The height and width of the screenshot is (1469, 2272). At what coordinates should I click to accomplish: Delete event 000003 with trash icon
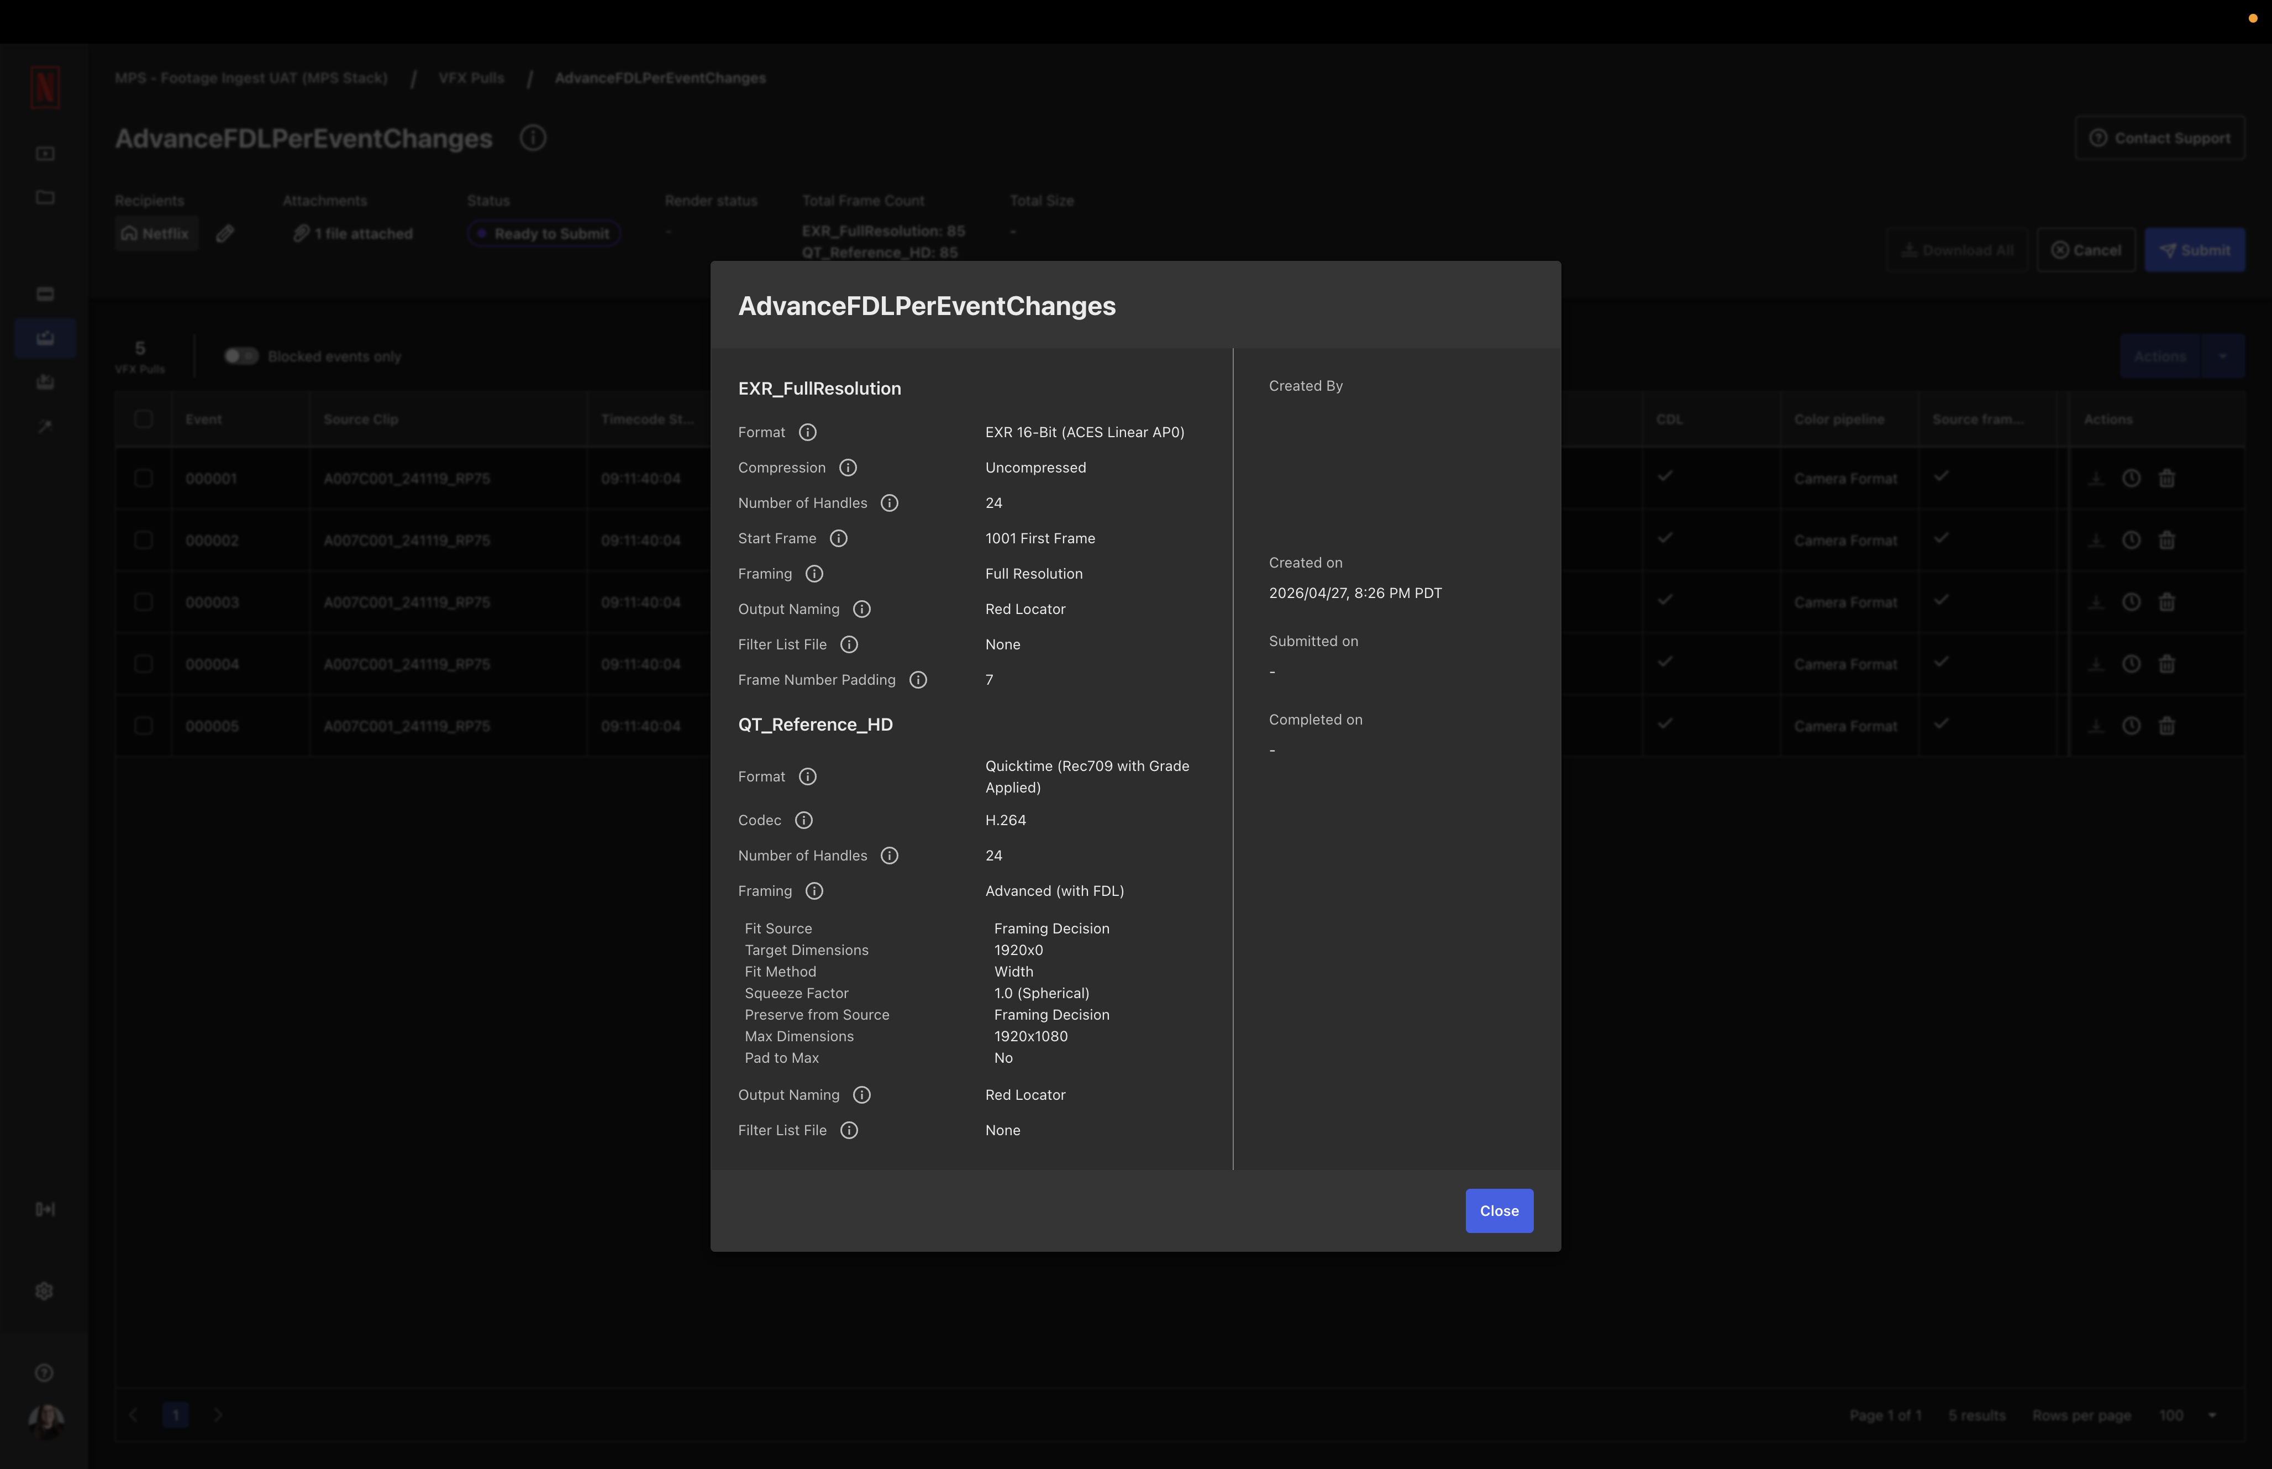(2166, 602)
